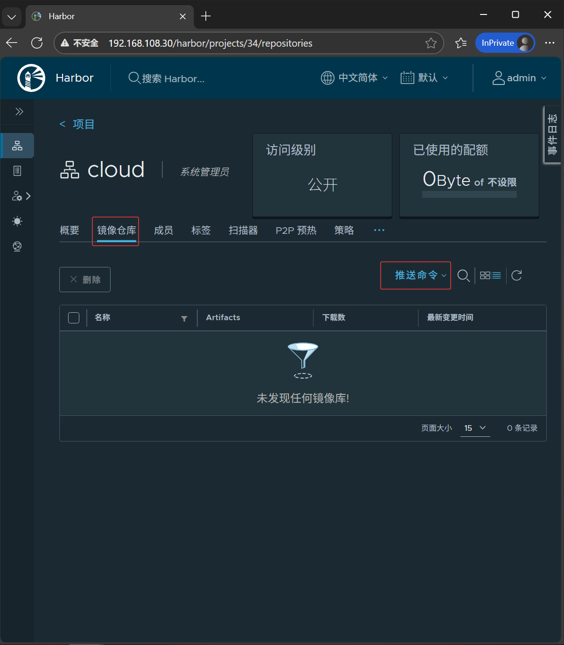This screenshot has height=645, width=564.
Task: Switch to the 成员 tab
Action: (163, 230)
